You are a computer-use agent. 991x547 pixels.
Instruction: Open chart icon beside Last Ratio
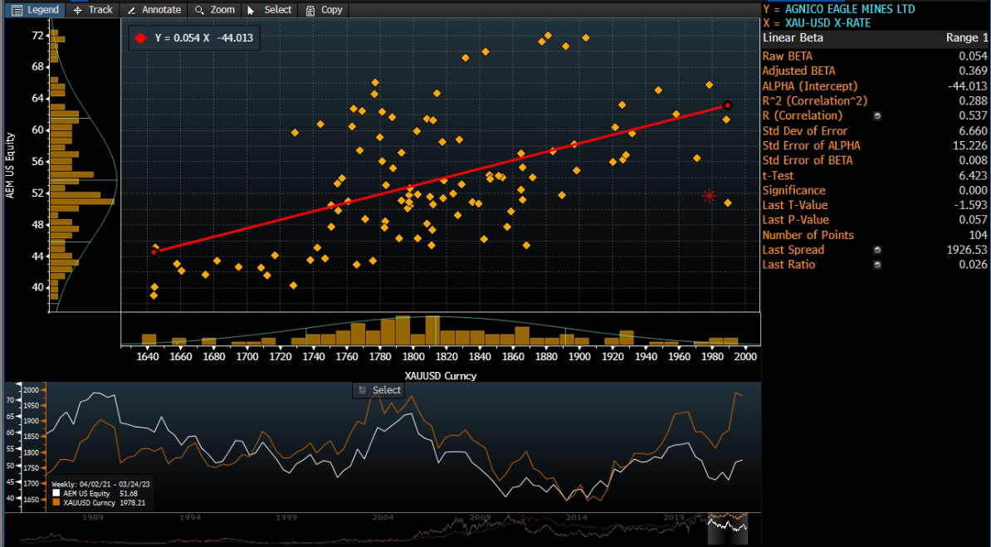(x=877, y=265)
